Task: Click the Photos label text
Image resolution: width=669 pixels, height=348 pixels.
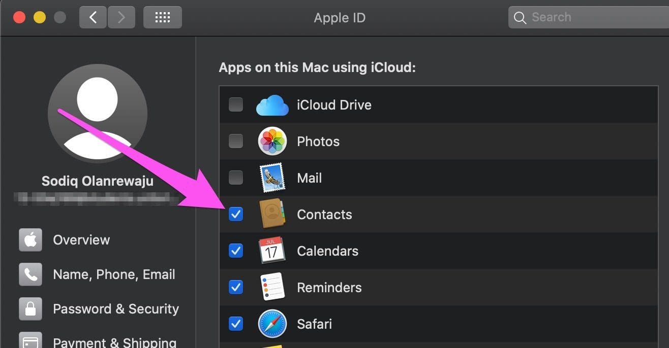Action: coord(318,142)
